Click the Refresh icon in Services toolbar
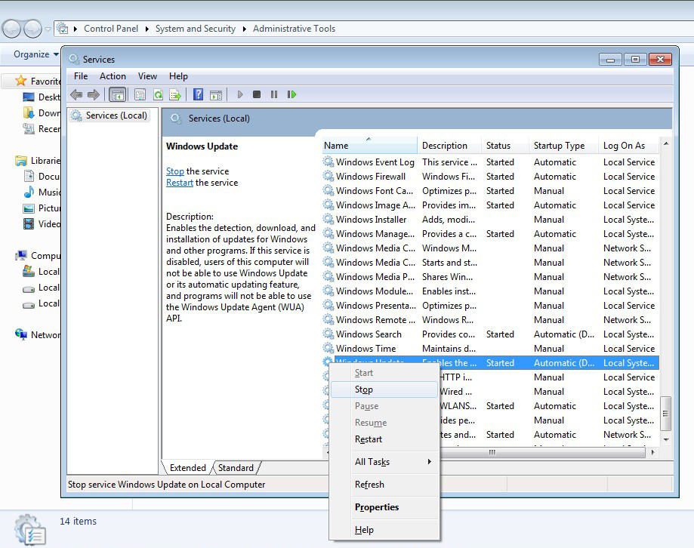This screenshot has width=694, height=548. pos(158,94)
